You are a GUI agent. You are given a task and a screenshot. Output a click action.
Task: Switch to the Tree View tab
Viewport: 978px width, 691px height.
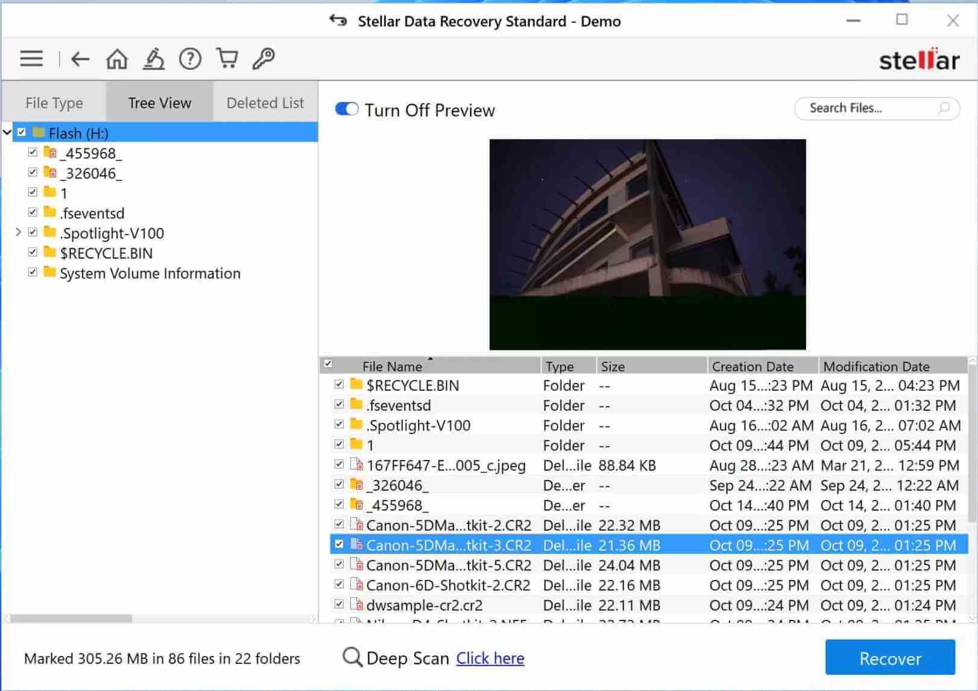159,103
